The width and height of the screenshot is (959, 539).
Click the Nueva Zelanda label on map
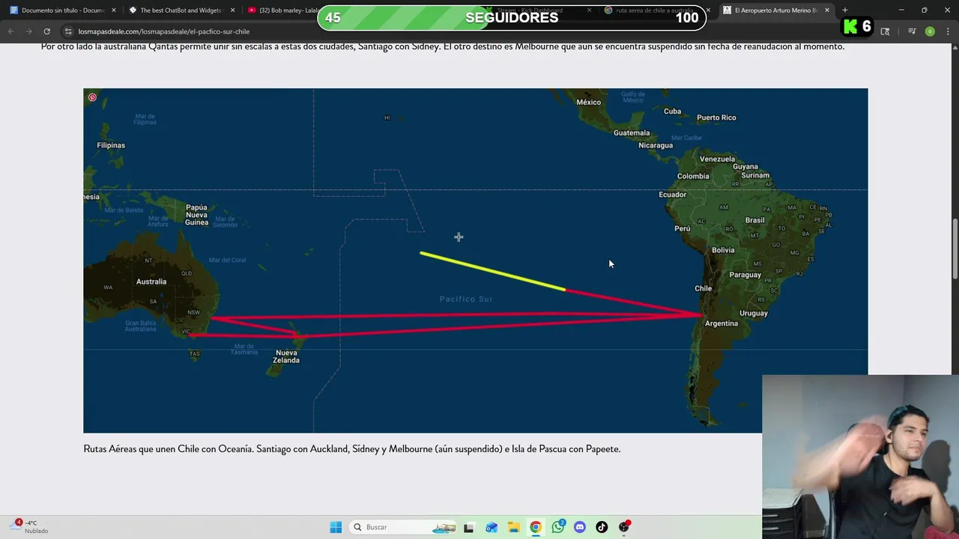click(x=286, y=356)
